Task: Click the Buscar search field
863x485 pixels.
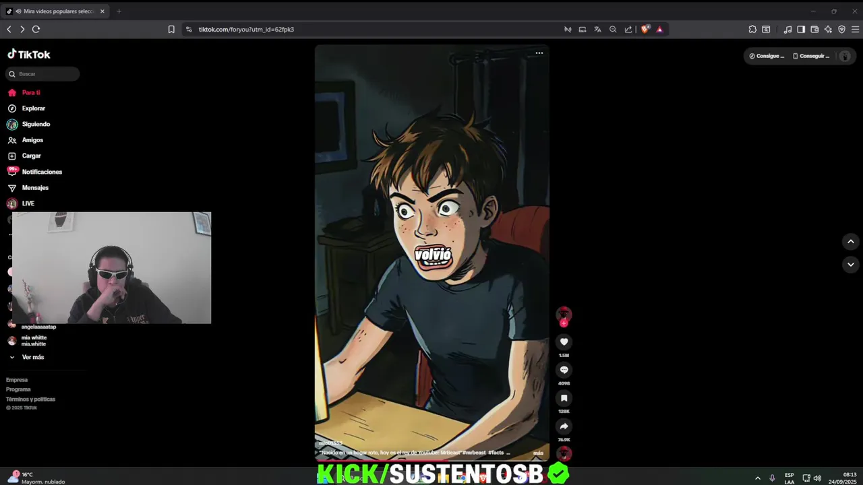Action: coord(43,74)
